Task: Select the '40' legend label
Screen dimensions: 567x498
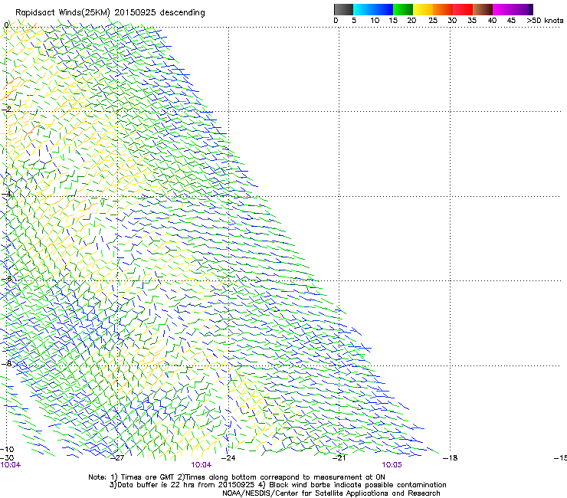Action: pos(492,21)
